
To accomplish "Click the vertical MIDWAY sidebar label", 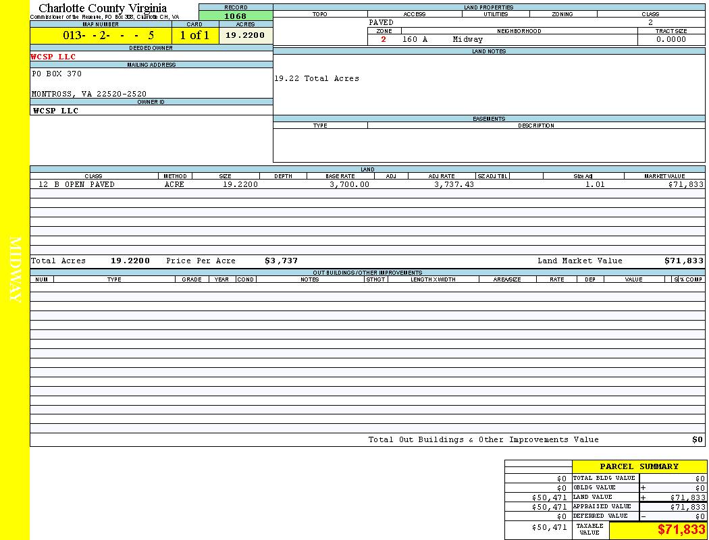I will [16, 270].
